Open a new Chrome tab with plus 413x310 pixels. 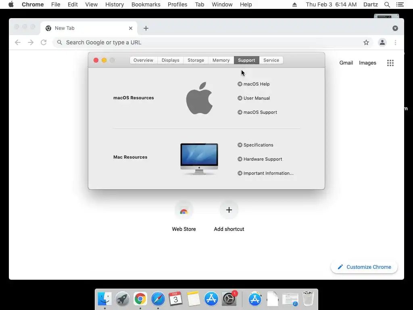(x=146, y=28)
